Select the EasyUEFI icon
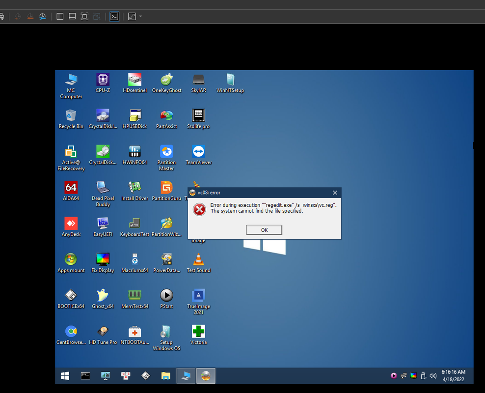The height and width of the screenshot is (393, 485). 103,227
